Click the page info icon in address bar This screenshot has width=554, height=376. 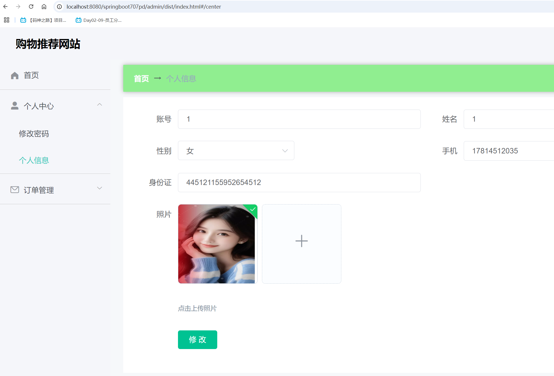pos(59,6)
